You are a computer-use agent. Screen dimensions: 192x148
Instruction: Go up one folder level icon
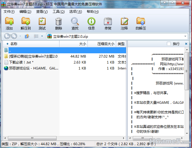(27, 36)
